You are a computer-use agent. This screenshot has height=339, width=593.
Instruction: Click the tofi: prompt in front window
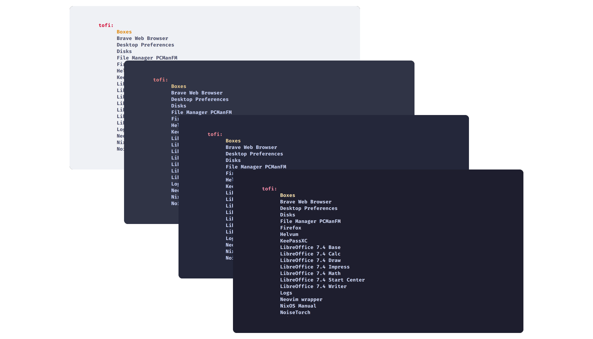269,189
